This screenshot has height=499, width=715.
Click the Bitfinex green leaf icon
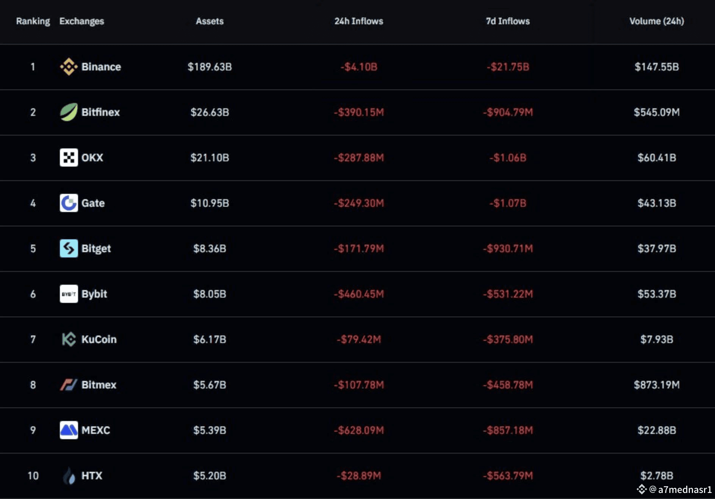tap(69, 112)
